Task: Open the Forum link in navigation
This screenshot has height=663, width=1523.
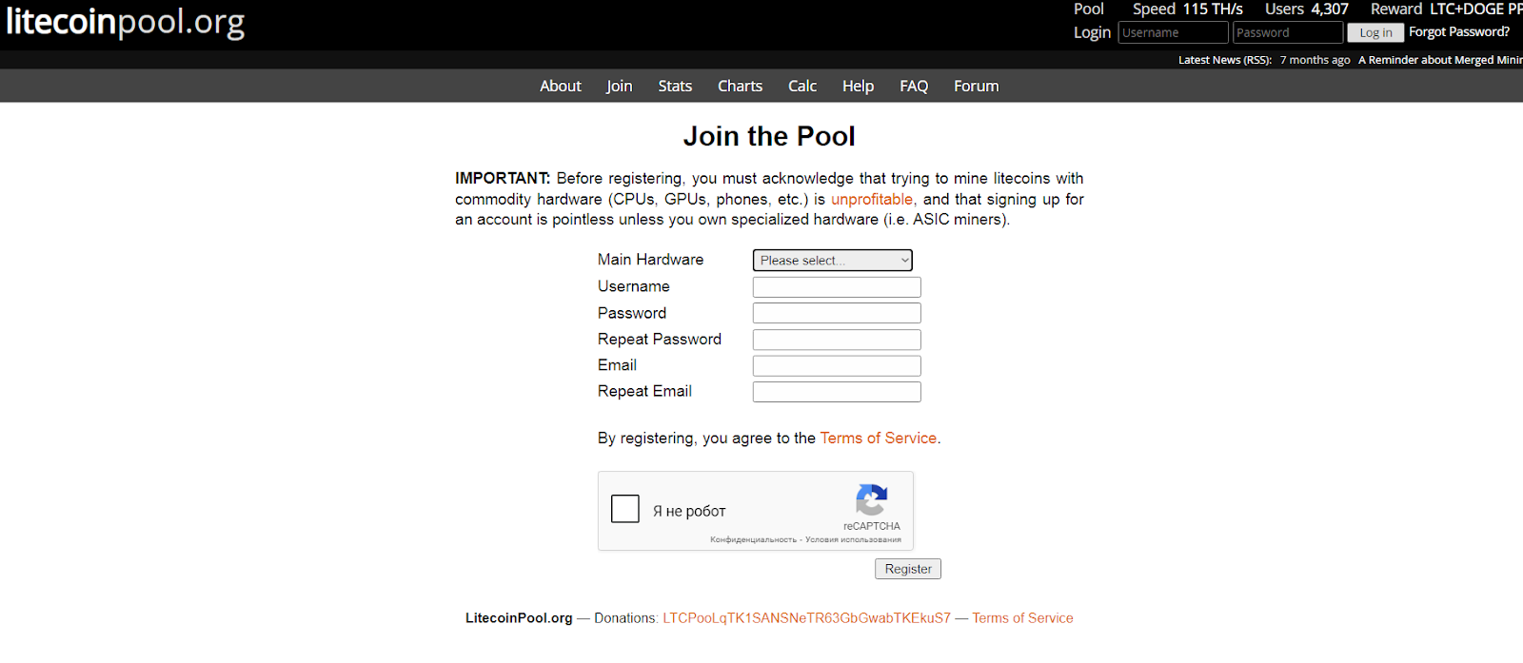Action: tap(977, 86)
